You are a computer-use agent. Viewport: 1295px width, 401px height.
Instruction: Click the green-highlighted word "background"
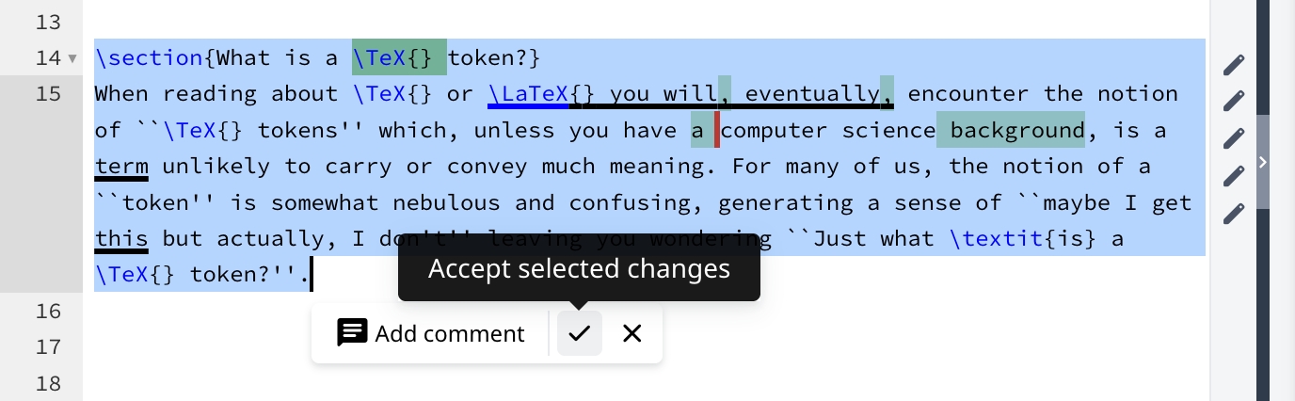1016,131
